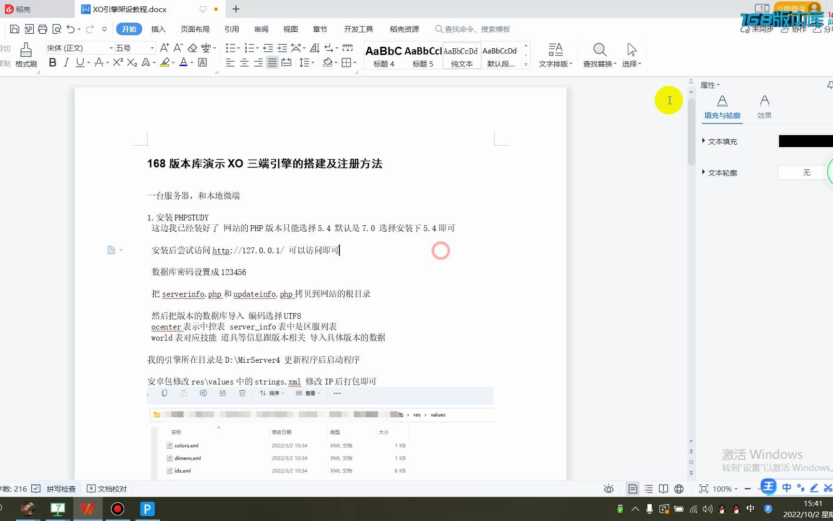Viewport: 833px width, 521px height.
Task: Apply superscript formatting
Action: click(118, 62)
